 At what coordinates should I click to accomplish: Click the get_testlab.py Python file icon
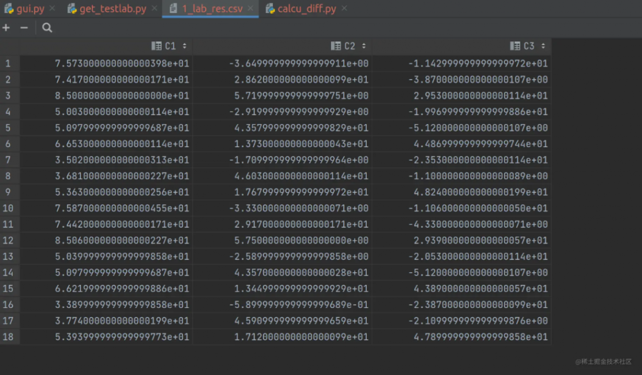72,9
